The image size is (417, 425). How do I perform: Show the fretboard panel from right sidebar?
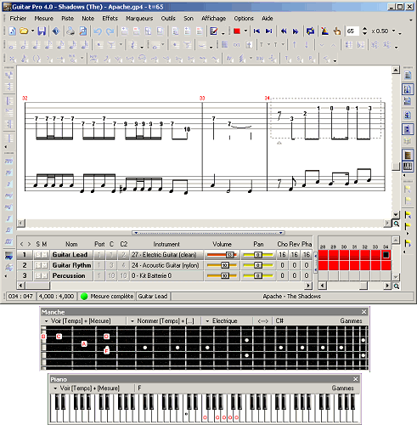point(408,155)
